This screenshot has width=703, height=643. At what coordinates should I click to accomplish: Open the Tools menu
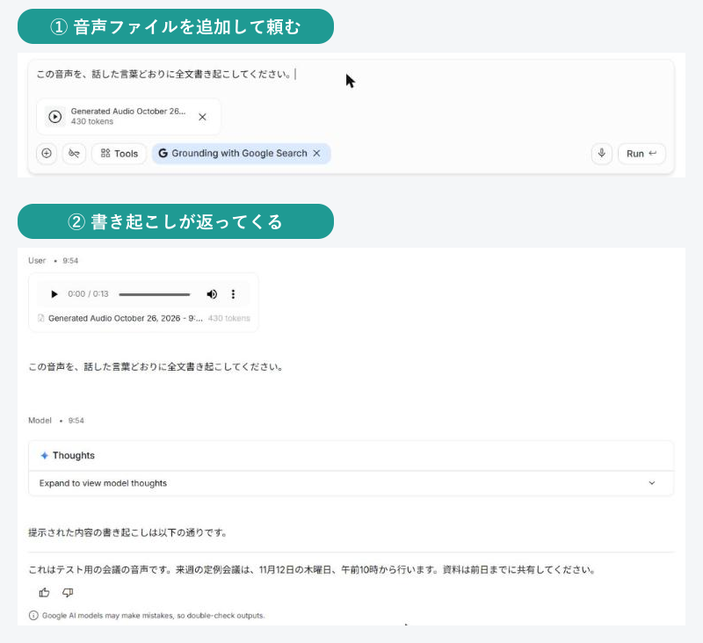120,153
